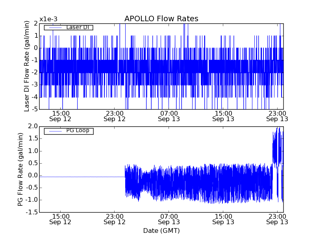Click the 23:00 Sep 13 tick under top plot
This screenshot has width=315, height=236.
tap(277, 116)
